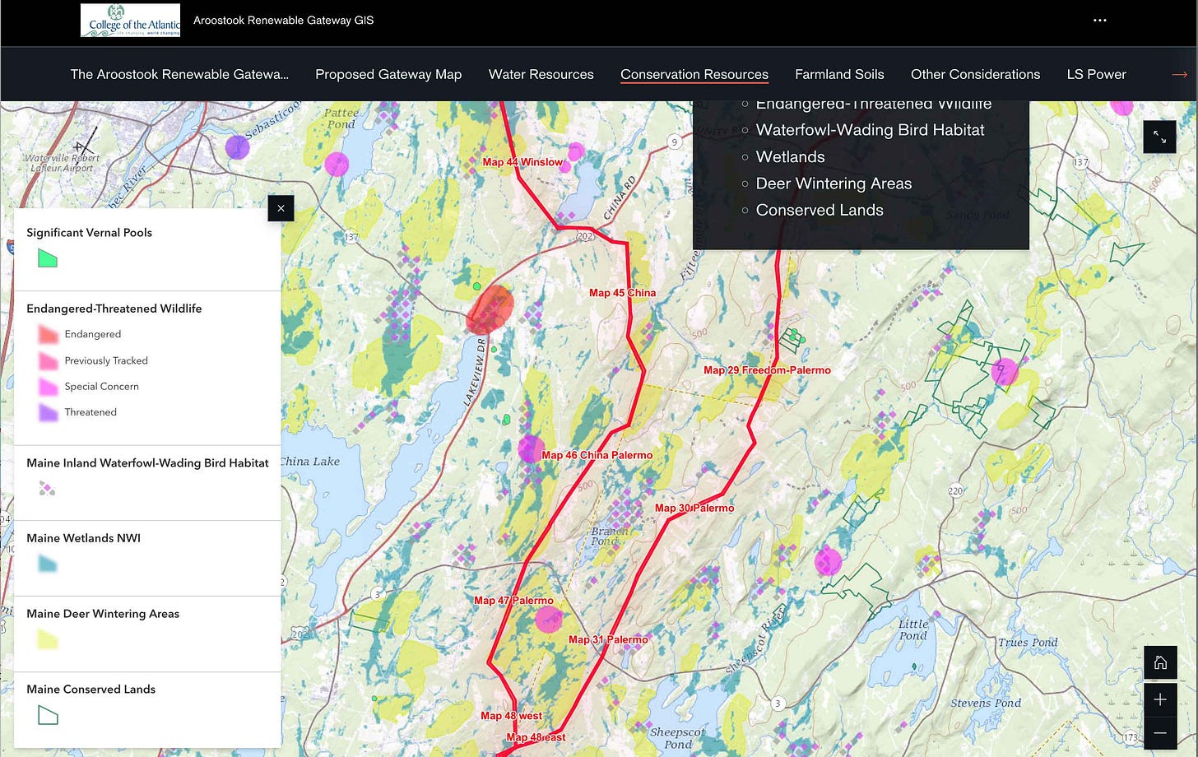The width and height of the screenshot is (1198, 757).
Task: Click the Map 47 Palermo label
Action: pyautogui.click(x=513, y=601)
